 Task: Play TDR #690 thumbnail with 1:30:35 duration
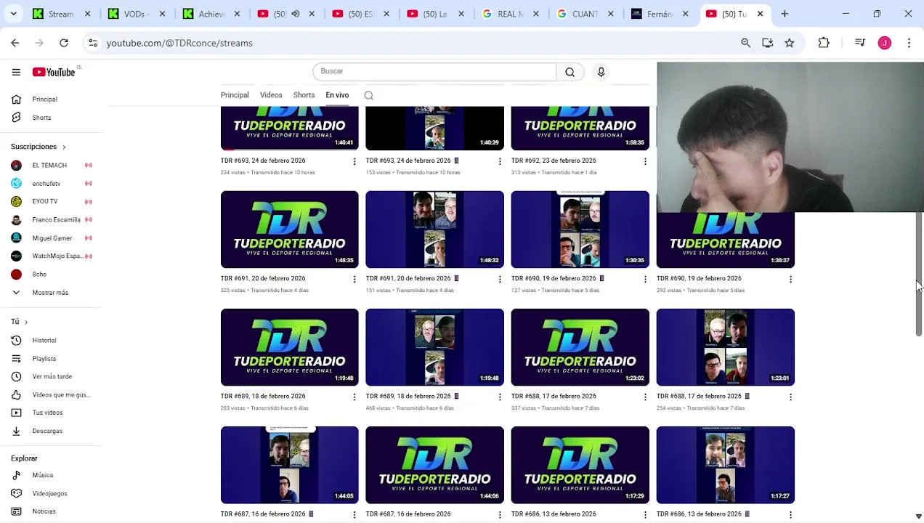click(x=580, y=230)
